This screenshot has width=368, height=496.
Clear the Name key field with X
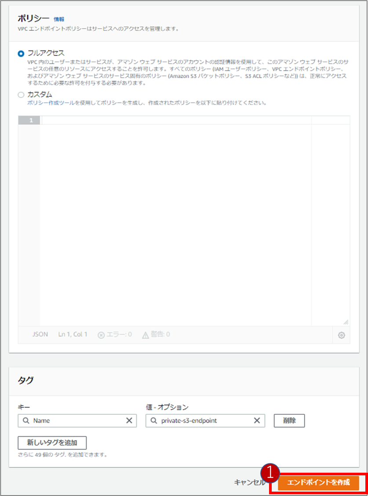pyautogui.click(x=129, y=420)
